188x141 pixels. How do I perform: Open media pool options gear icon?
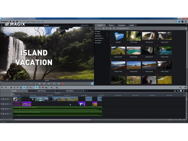[110, 29]
